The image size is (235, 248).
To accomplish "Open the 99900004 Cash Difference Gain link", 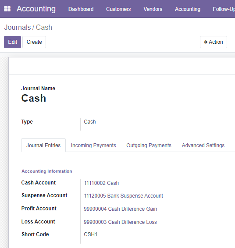I will pyautogui.click(x=120, y=209).
